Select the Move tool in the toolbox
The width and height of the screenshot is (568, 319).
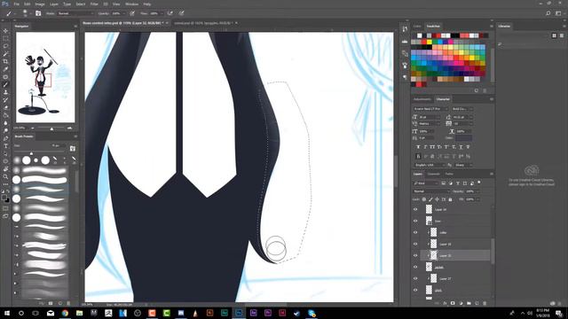[5, 31]
